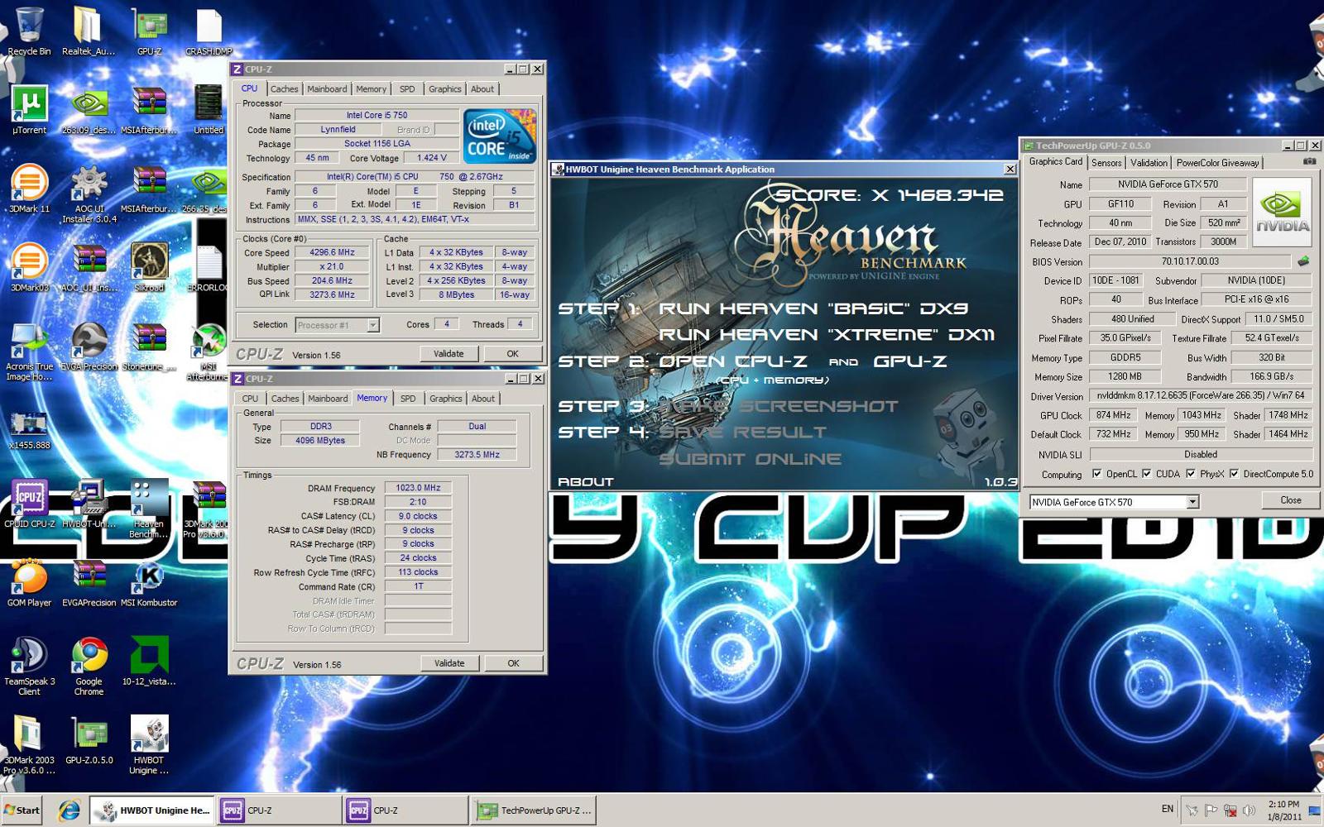The image size is (1324, 827).
Task: Click OK in the lower CPU-Z window
Action: point(513,663)
